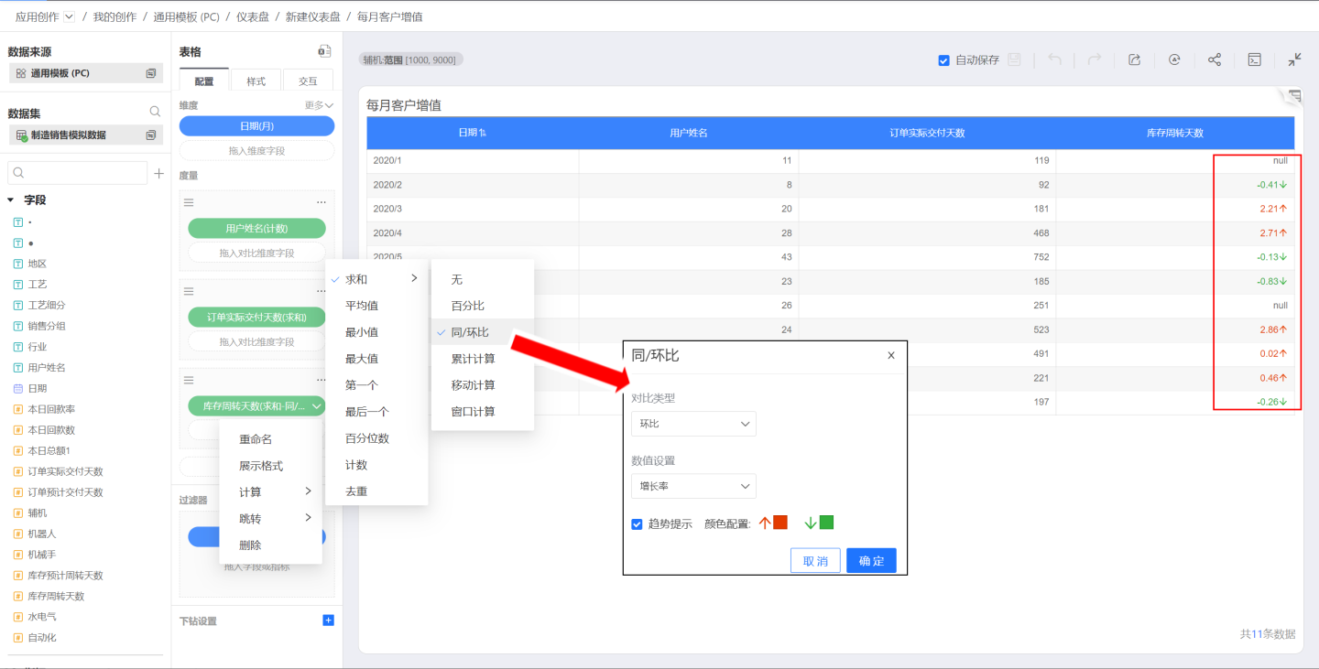Toggle the 趋势提示 checkbox

637,524
